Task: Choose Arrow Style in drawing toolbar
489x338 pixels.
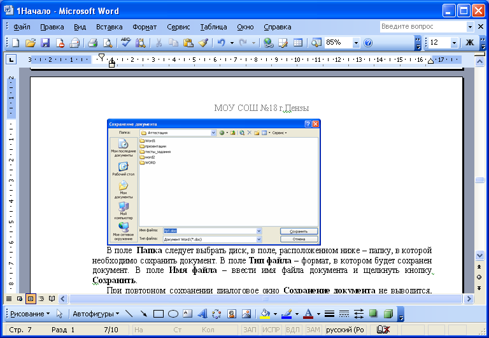Action: click(358, 314)
